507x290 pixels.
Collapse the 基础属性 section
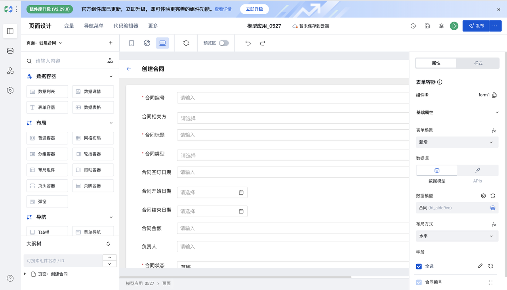pyautogui.click(x=497, y=113)
